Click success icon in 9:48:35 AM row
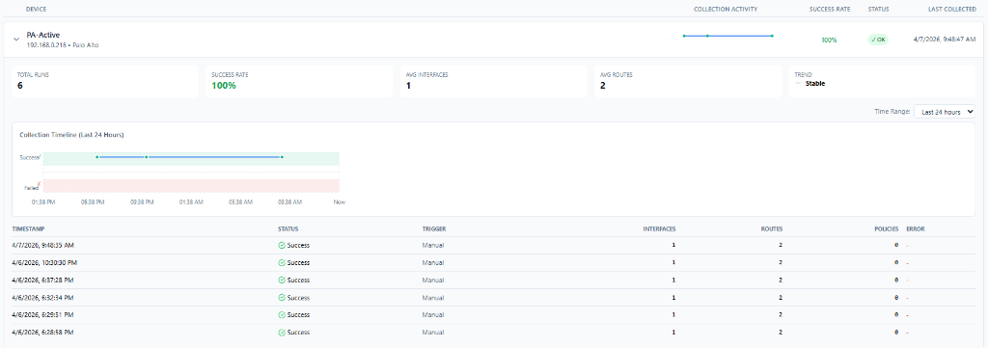 pyautogui.click(x=282, y=246)
